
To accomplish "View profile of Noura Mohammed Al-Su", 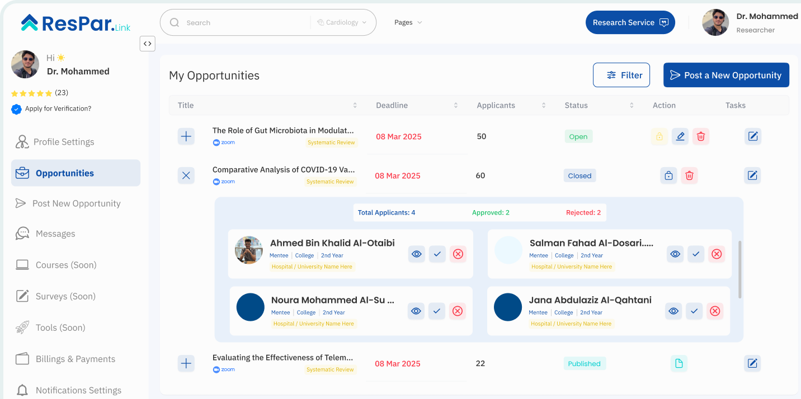I will coord(416,311).
